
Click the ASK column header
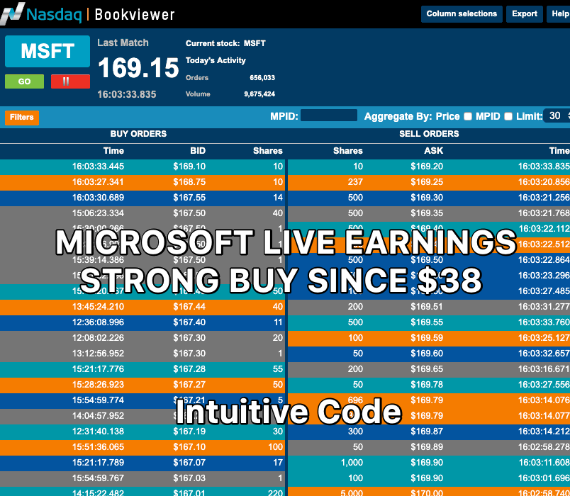pyautogui.click(x=433, y=151)
